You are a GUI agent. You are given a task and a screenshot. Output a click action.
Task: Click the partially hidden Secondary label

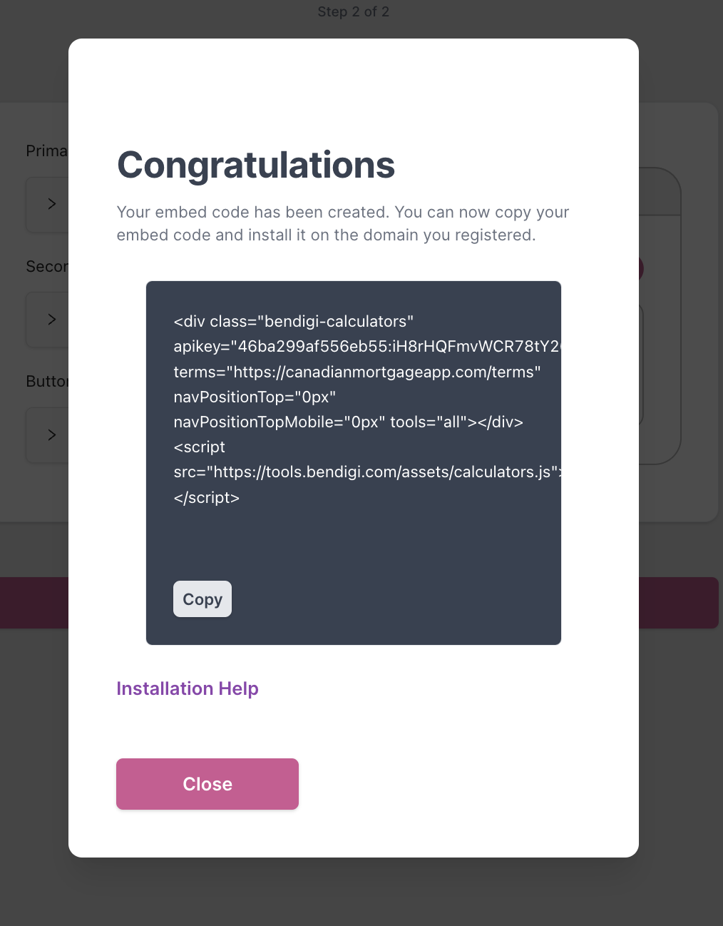tap(47, 267)
